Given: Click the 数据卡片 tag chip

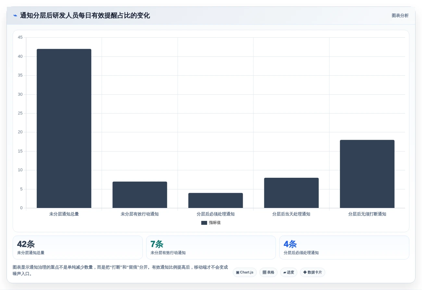Looking at the screenshot, I should click(x=313, y=272).
